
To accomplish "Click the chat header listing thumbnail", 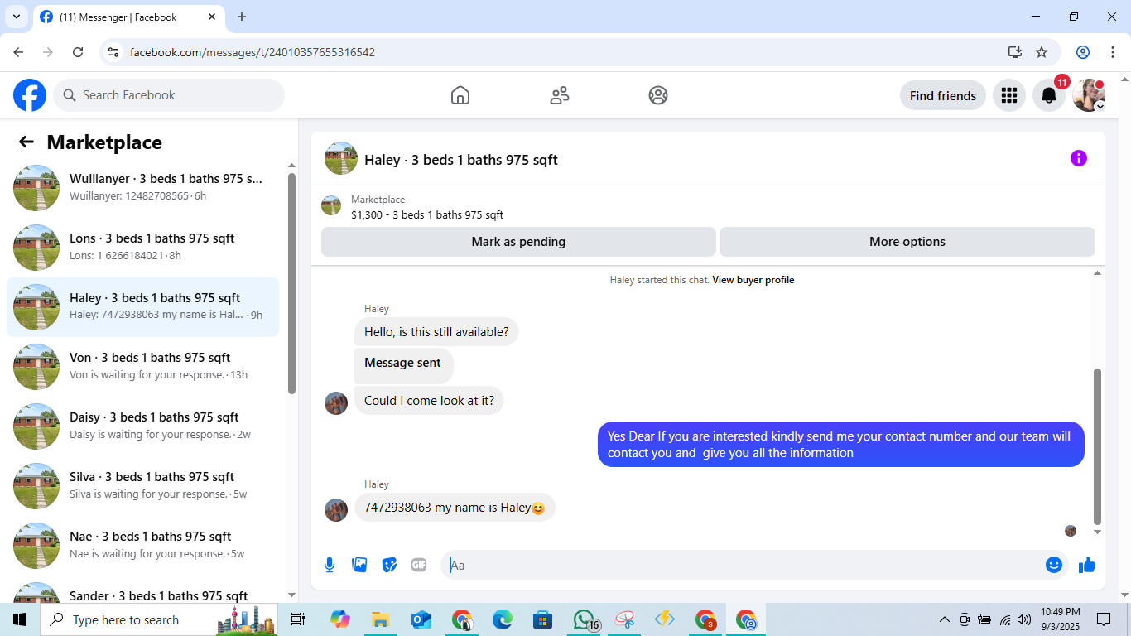I will [341, 158].
